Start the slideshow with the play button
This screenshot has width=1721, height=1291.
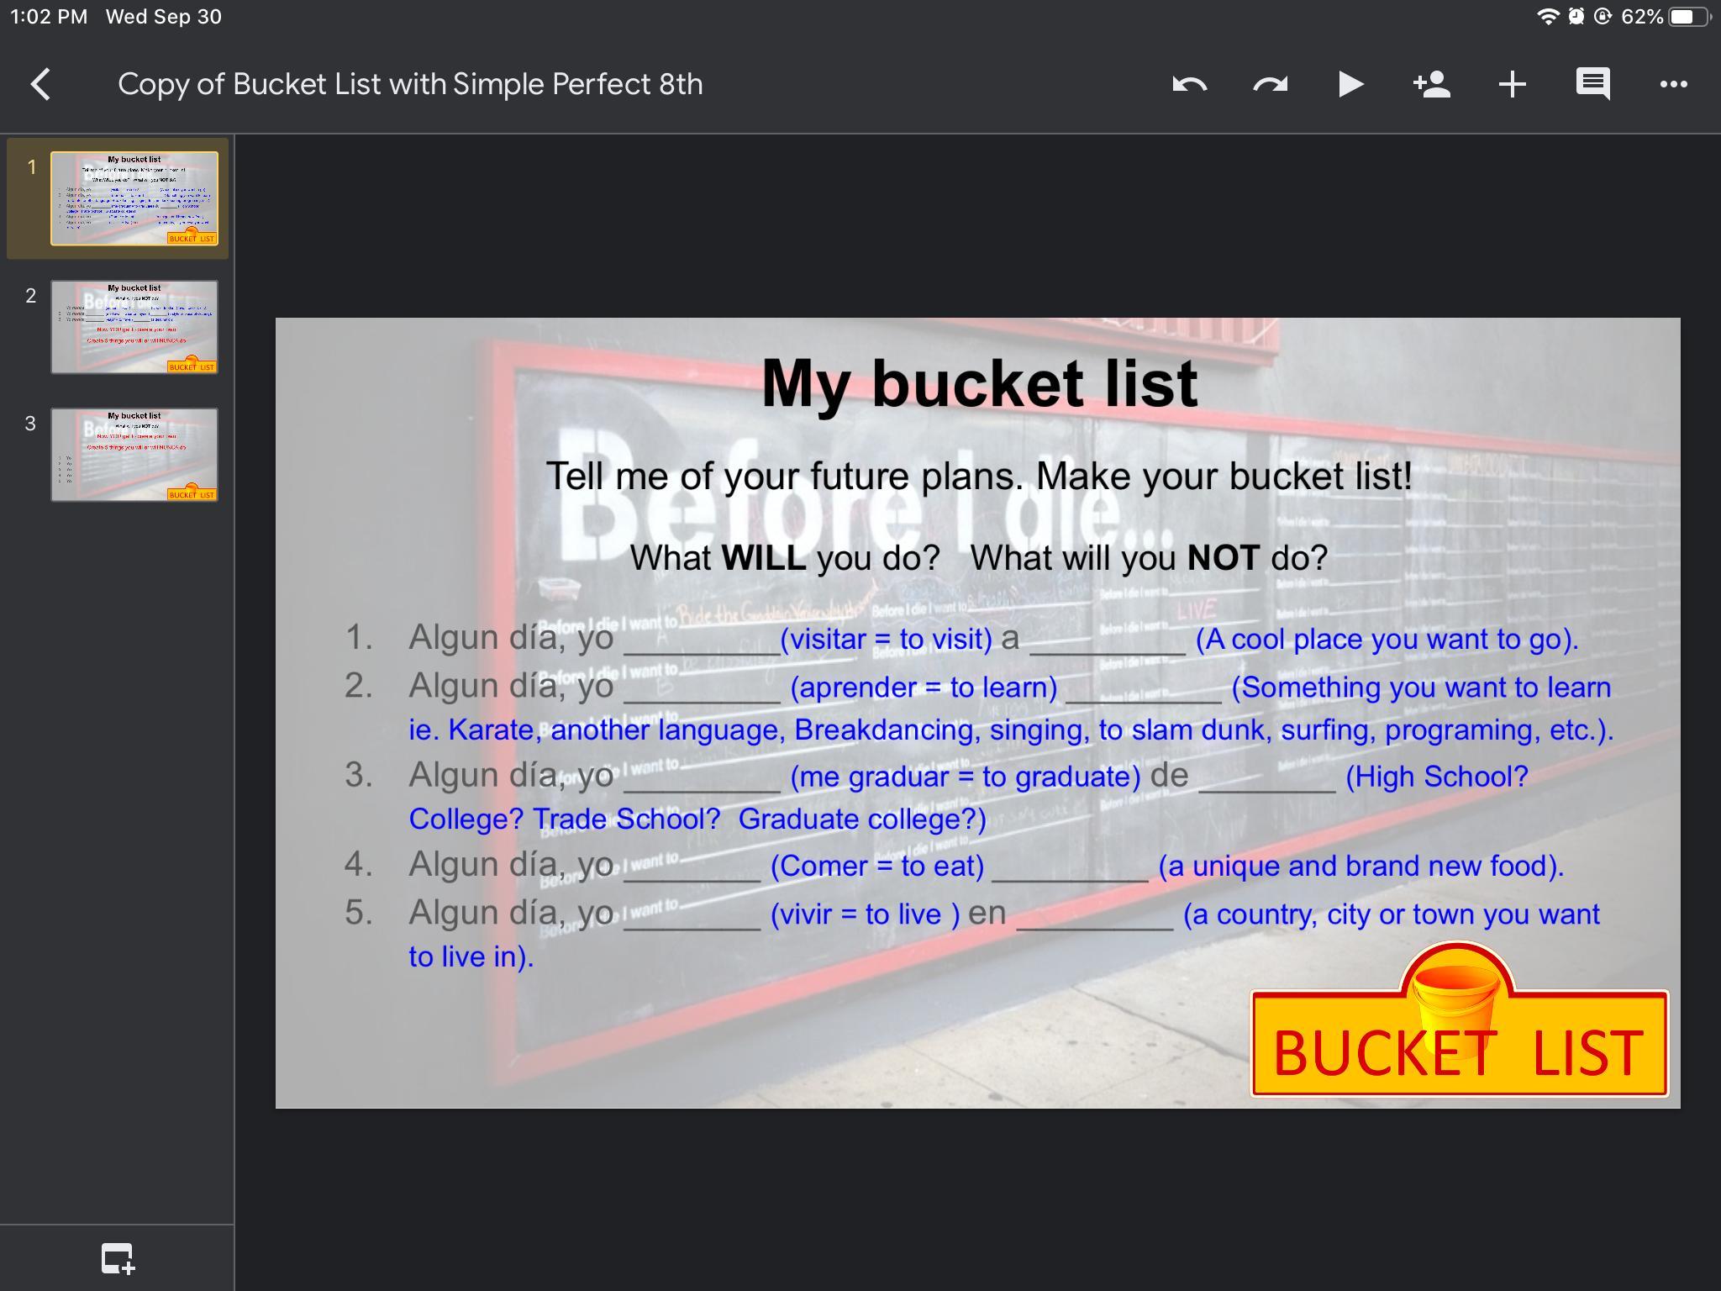point(1350,84)
